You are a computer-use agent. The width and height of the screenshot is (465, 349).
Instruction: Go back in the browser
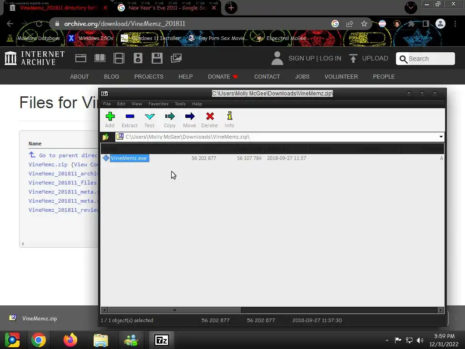(10, 24)
